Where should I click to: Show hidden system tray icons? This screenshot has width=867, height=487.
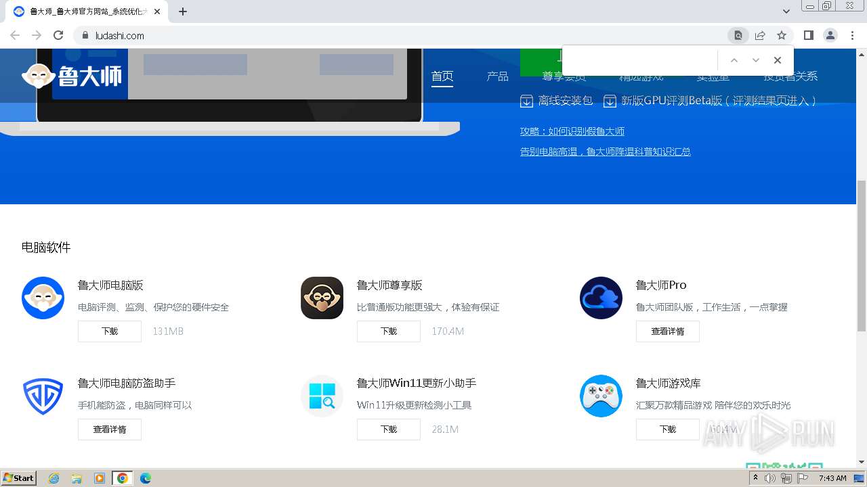point(755,478)
